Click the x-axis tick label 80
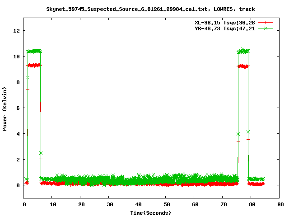 coord(252,204)
